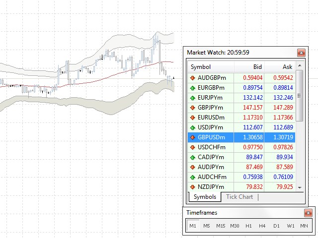Click the CADJPYm green arrow icon
318x238 pixels.
[x=192, y=157]
